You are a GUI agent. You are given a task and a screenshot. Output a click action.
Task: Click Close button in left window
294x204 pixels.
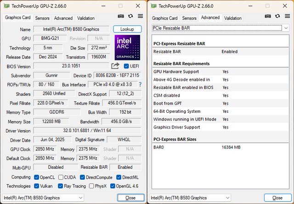pos(130,198)
